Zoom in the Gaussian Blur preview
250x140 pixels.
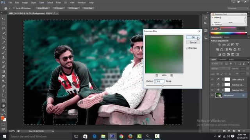pos(171,75)
